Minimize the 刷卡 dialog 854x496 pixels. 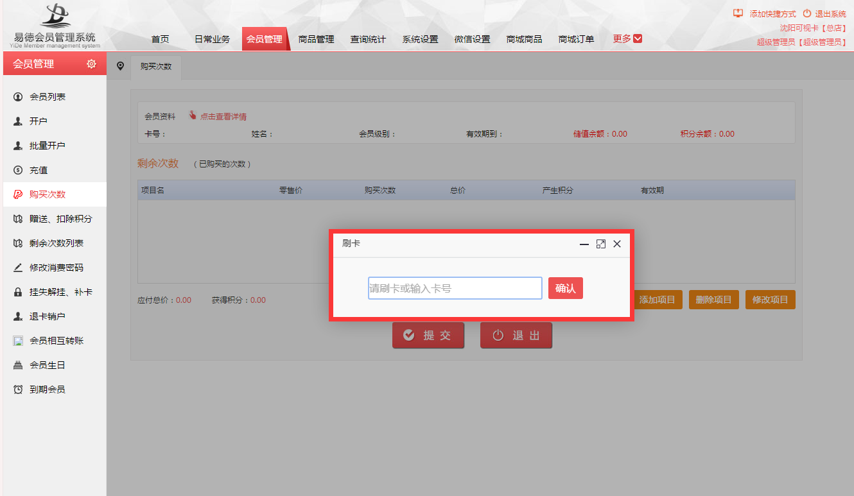[x=584, y=244]
